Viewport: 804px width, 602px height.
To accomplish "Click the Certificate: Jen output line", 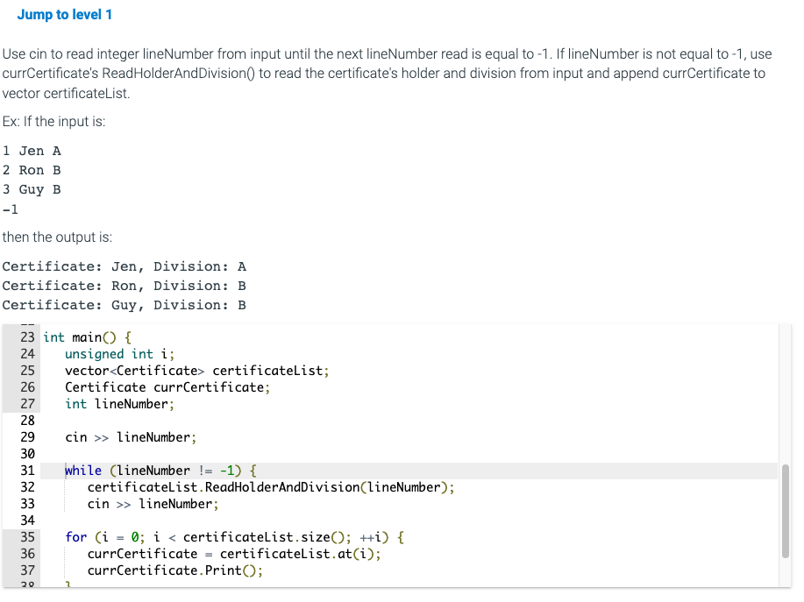I will pyautogui.click(x=123, y=266).
